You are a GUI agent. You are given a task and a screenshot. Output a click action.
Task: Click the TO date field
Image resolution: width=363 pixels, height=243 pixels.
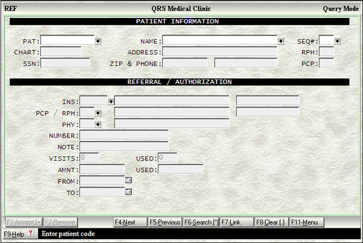(x=102, y=192)
